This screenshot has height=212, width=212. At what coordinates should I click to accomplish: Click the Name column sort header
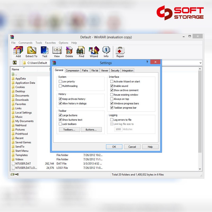24,69
